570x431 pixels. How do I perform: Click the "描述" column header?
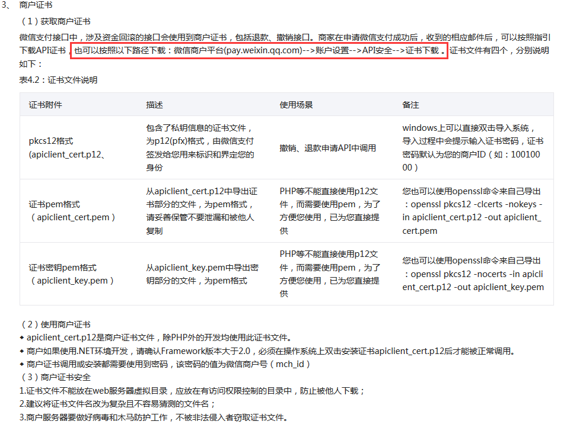154,105
